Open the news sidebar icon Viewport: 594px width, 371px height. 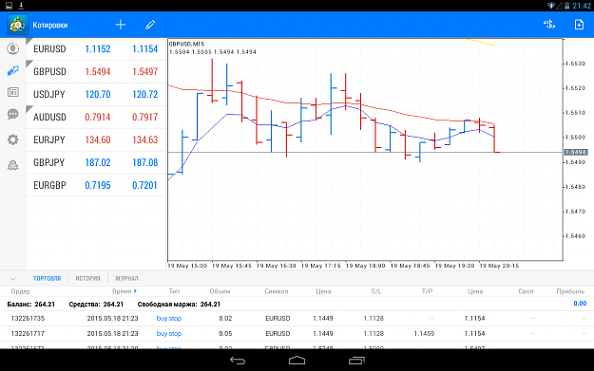tap(13, 92)
